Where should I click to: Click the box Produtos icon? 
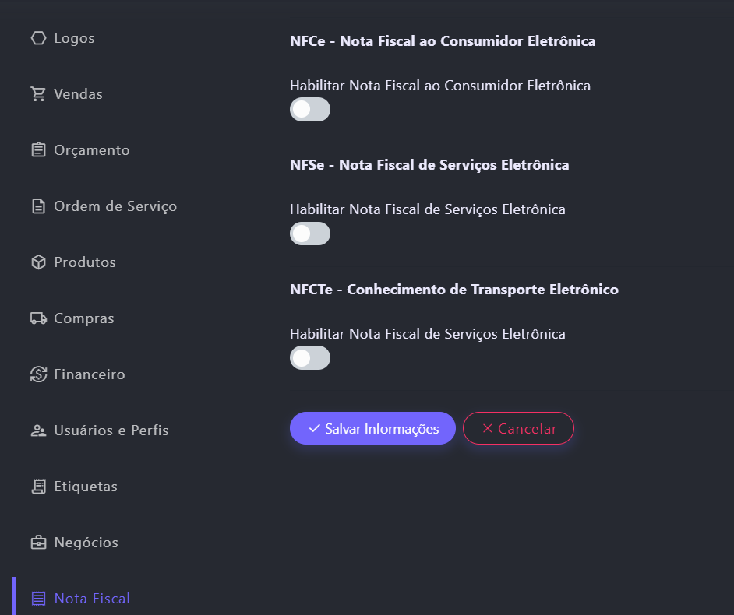38,262
